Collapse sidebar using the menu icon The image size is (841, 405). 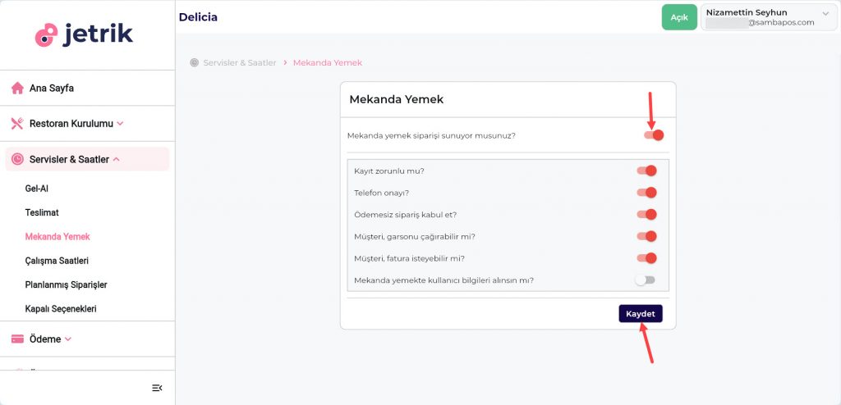(157, 388)
